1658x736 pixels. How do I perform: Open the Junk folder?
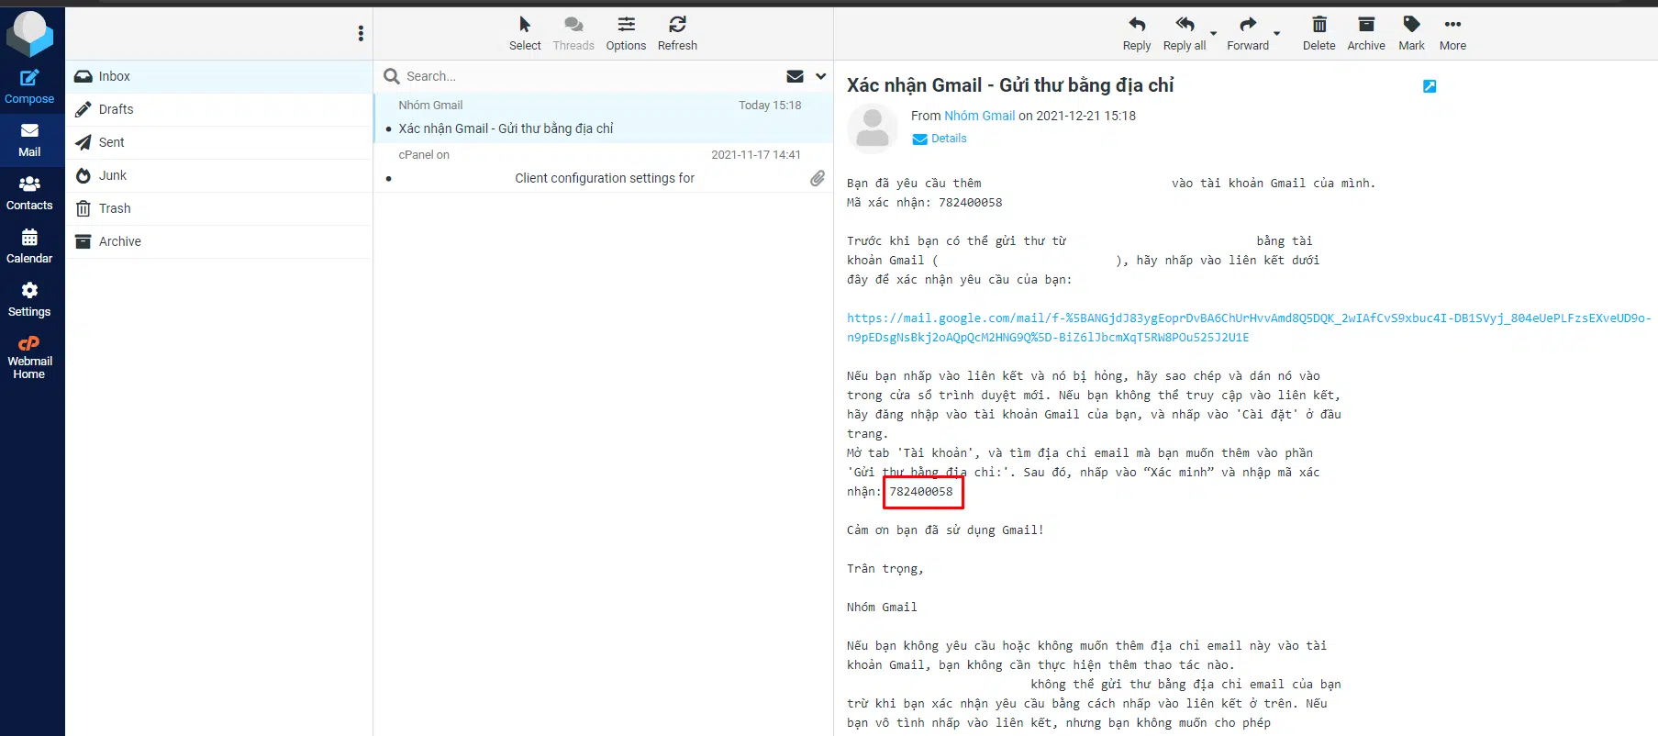(x=113, y=175)
